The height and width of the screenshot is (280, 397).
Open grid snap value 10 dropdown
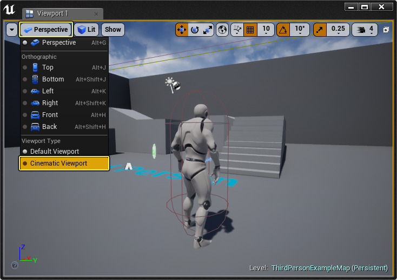coord(266,30)
